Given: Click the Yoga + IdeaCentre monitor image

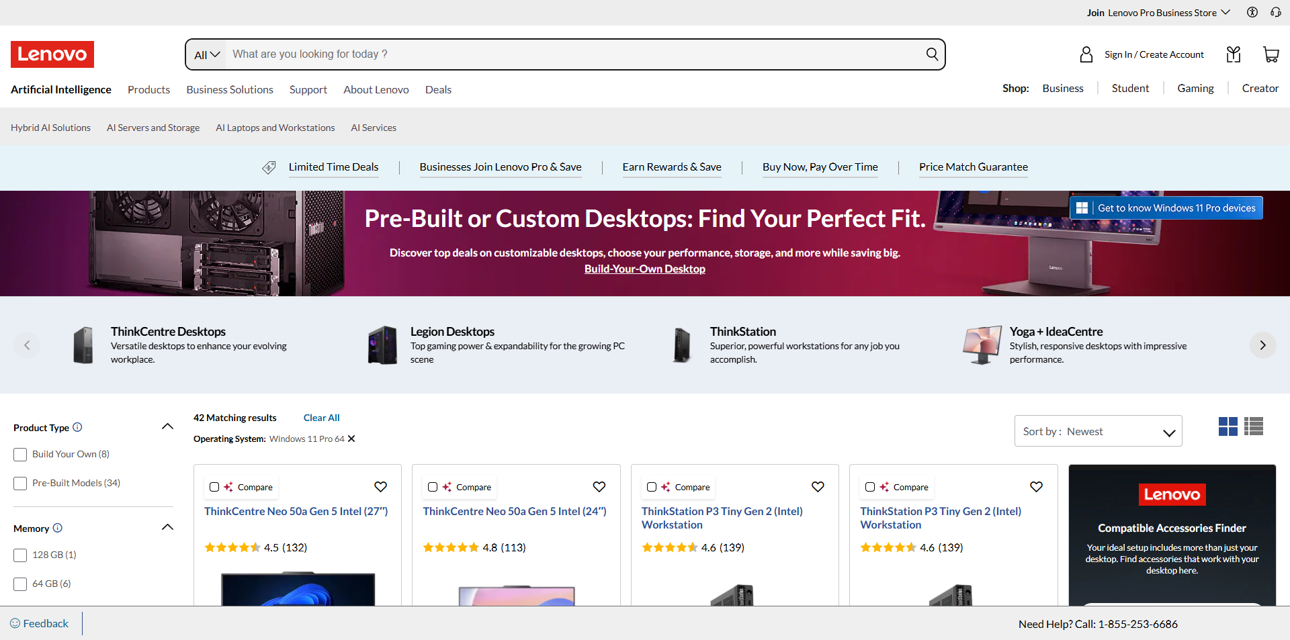Looking at the screenshot, I should click(x=982, y=345).
